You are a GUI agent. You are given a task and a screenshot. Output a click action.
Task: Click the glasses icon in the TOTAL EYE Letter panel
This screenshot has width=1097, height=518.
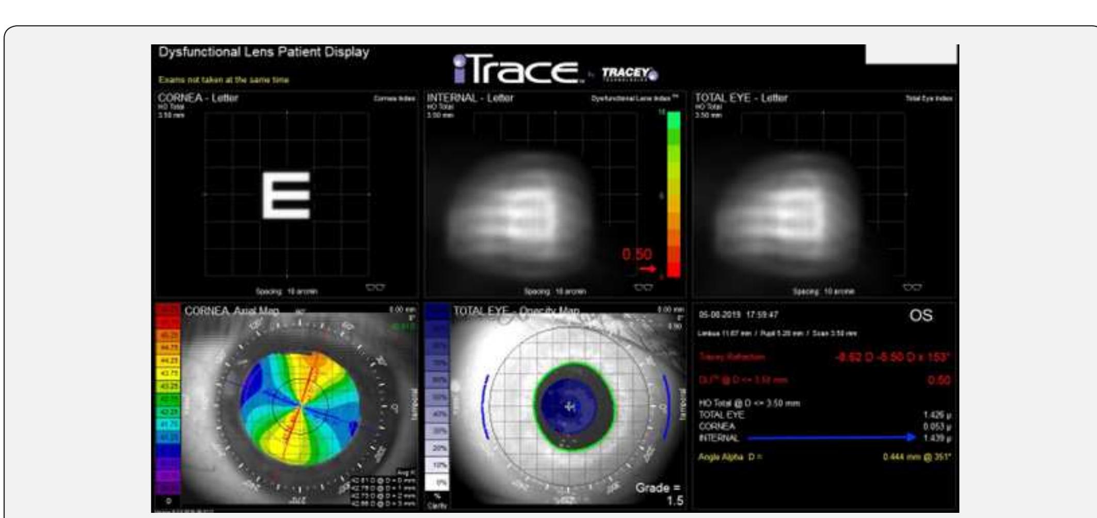[x=912, y=287]
